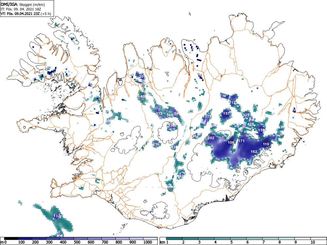Viewport: 327px width, 245px height.
Task: Click the 406 visibility label on the map
Action: click(x=144, y=96)
